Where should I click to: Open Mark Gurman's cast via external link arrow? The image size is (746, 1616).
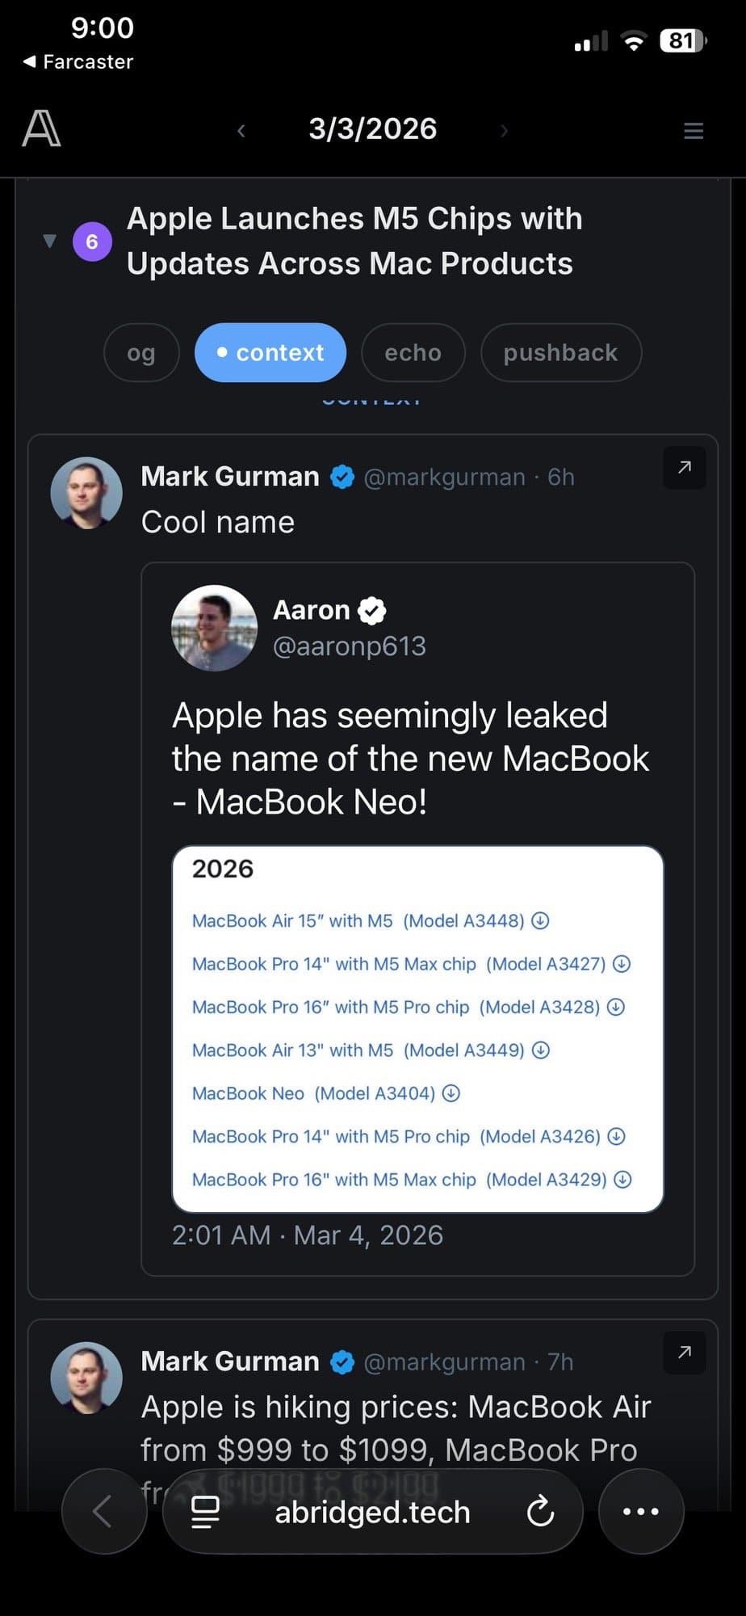pos(683,467)
